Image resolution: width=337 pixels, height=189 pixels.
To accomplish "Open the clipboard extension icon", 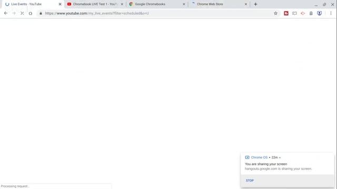I will pyautogui.click(x=311, y=13).
